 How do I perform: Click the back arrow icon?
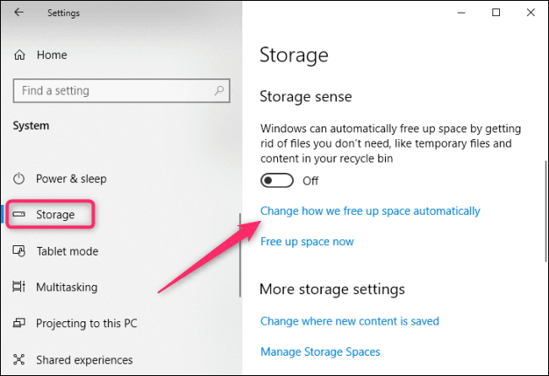19,13
